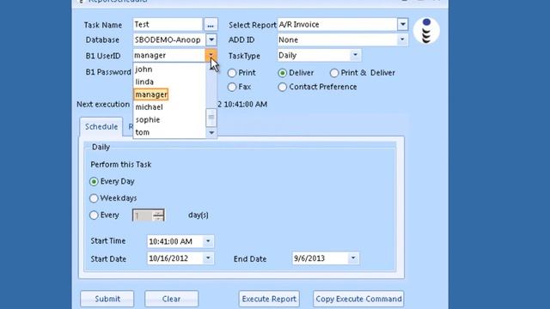Click the Clear button
This screenshot has height=309, width=550.
click(x=172, y=299)
